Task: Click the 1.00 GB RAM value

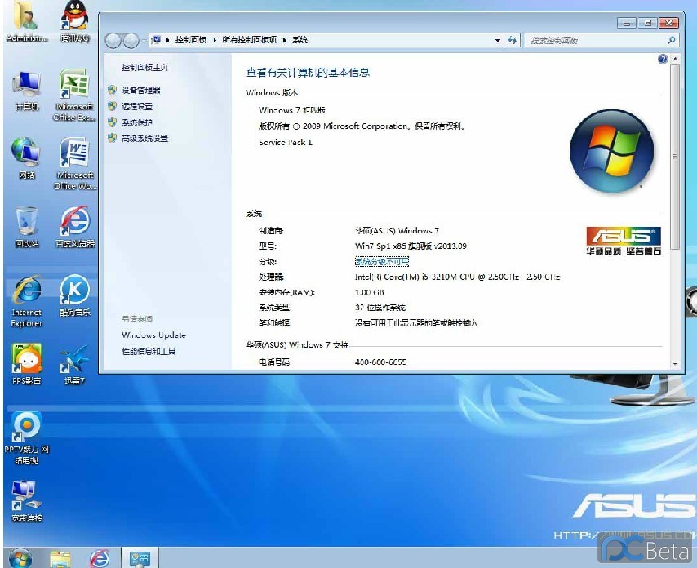Action: (370, 292)
